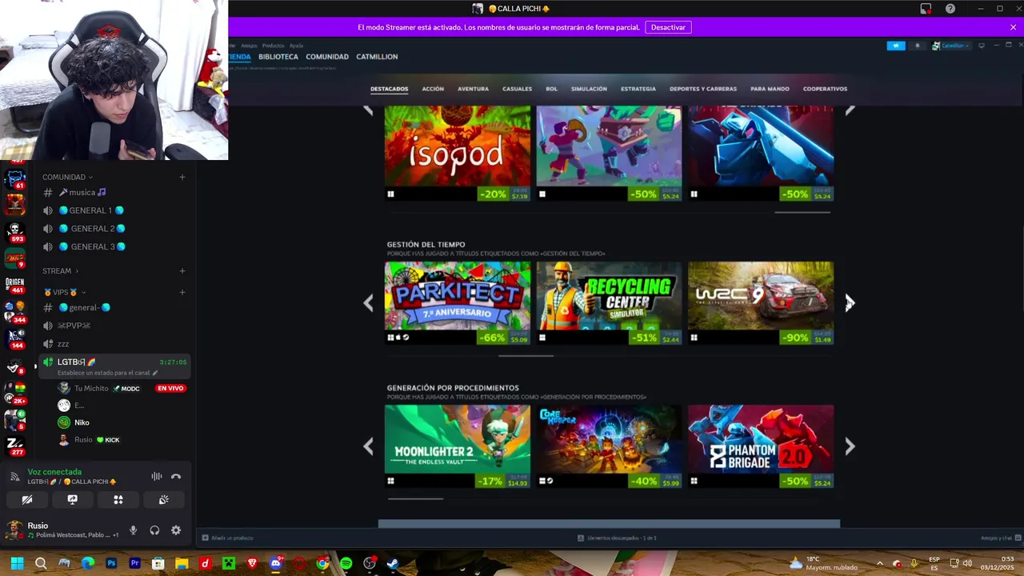Next arrow in Generación por procedimientos carousel
Screen dimensions: 1024x576
tap(850, 446)
